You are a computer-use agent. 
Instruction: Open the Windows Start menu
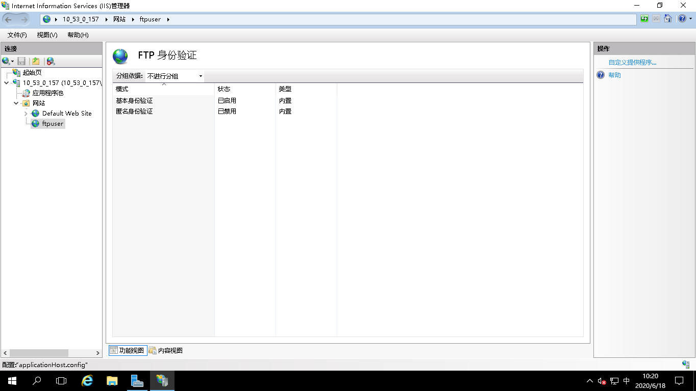12,381
